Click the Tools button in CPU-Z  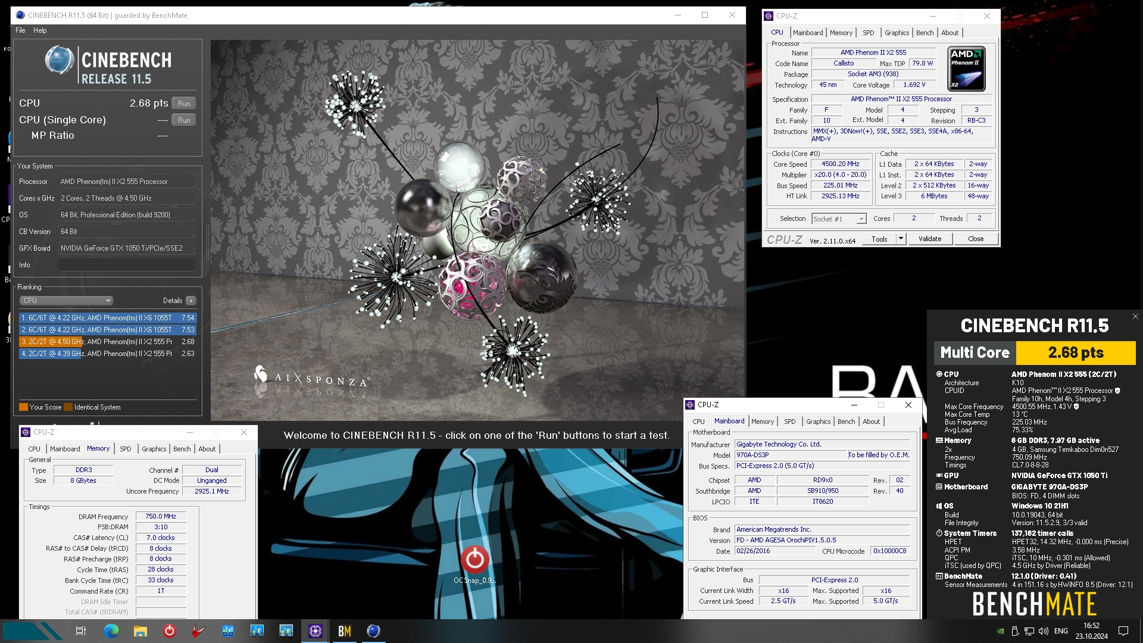(879, 239)
